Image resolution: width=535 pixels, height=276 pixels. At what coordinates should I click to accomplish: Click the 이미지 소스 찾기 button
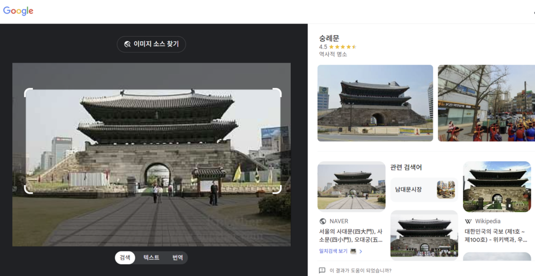151,44
